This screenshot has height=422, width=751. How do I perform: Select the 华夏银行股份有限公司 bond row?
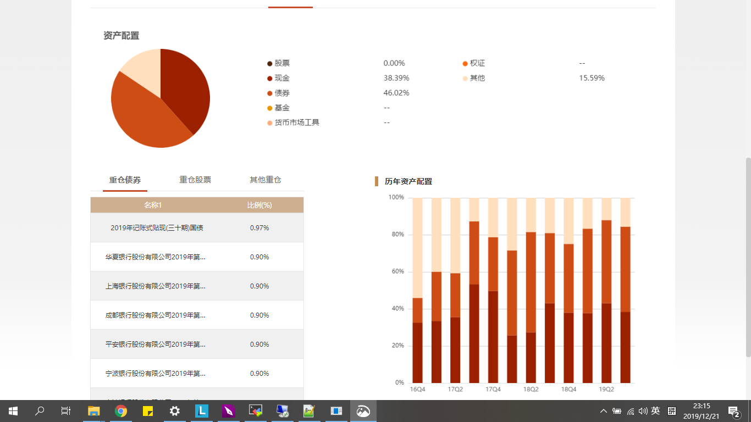point(197,257)
